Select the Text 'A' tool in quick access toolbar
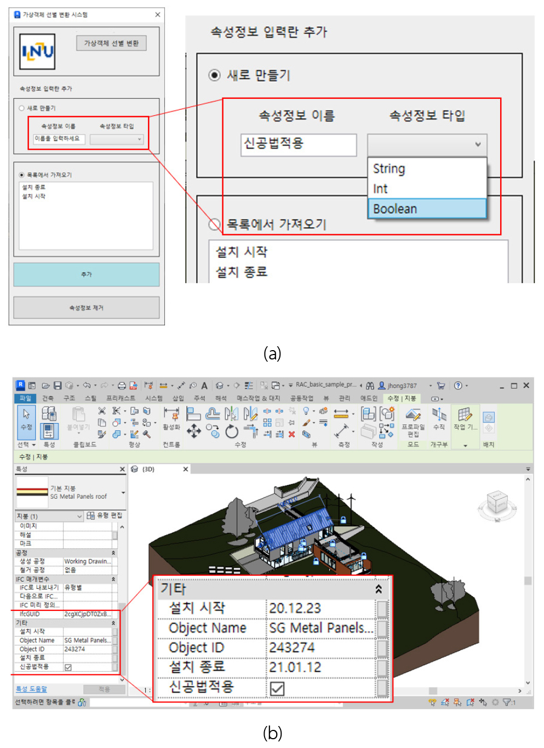 204,386
